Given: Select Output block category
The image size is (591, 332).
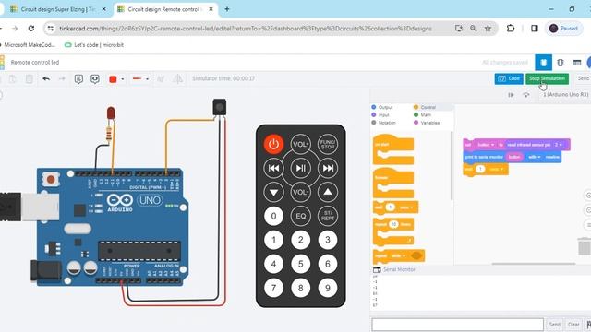Looking at the screenshot, I should (x=382, y=107).
